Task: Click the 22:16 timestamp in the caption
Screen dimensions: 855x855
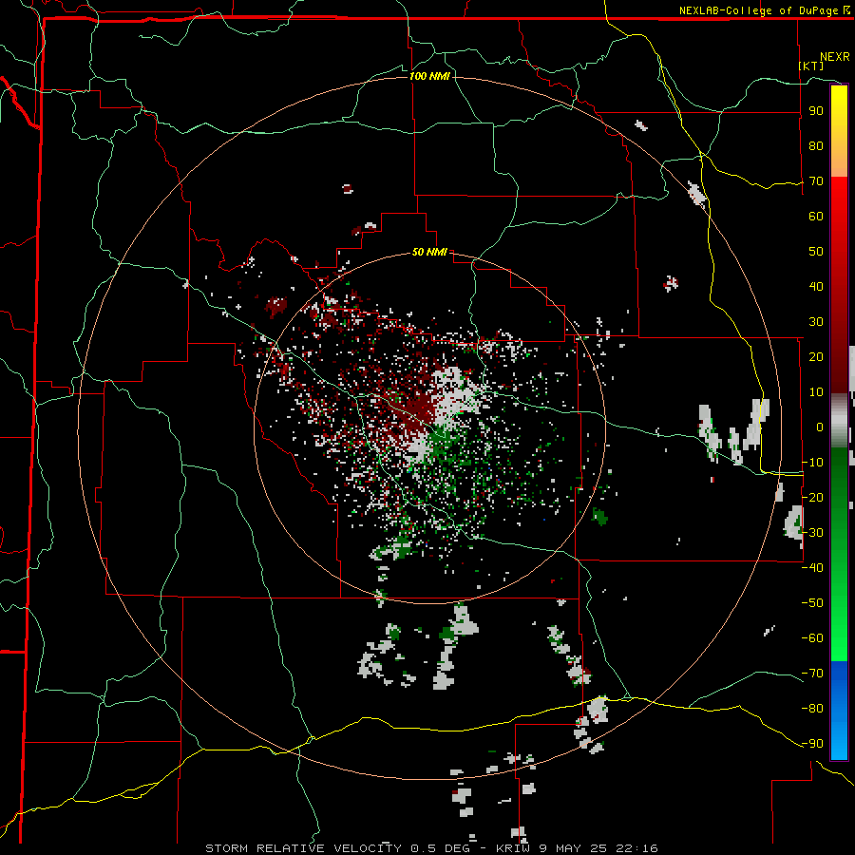Action: coord(636,848)
